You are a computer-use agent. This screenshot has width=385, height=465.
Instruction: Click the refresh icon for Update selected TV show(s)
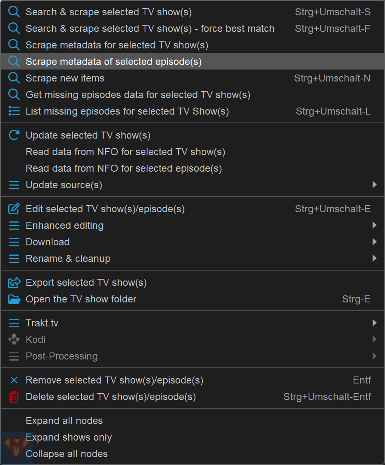14,135
